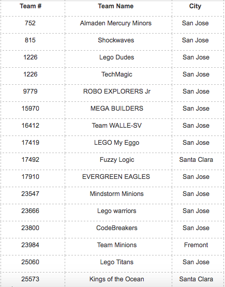Viewport: 225px width, 287px height.
Task: Click the TechMagic team name
Action: click(116, 74)
